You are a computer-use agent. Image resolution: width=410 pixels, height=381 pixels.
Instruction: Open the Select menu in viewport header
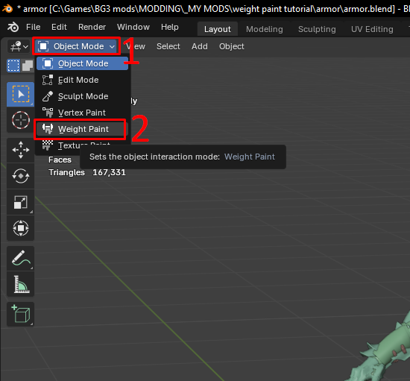tap(168, 46)
